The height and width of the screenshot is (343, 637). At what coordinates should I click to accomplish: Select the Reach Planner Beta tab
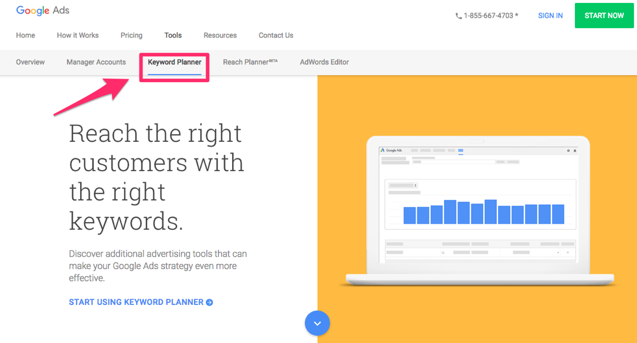pyautogui.click(x=250, y=62)
